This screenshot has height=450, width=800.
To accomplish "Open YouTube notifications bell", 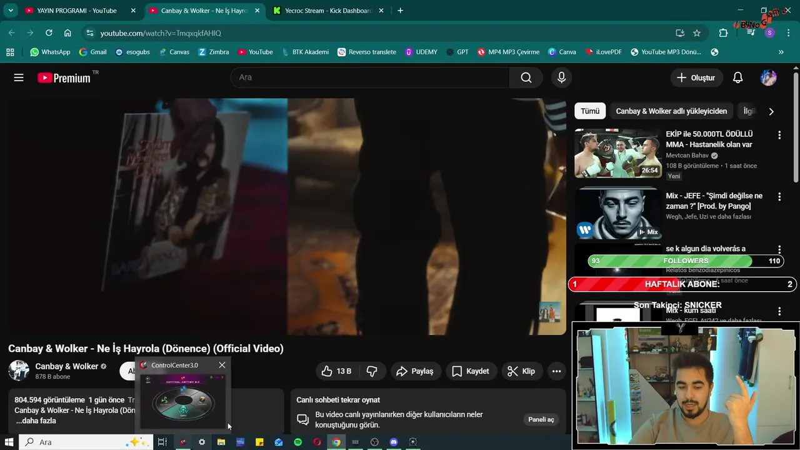I will coord(737,77).
